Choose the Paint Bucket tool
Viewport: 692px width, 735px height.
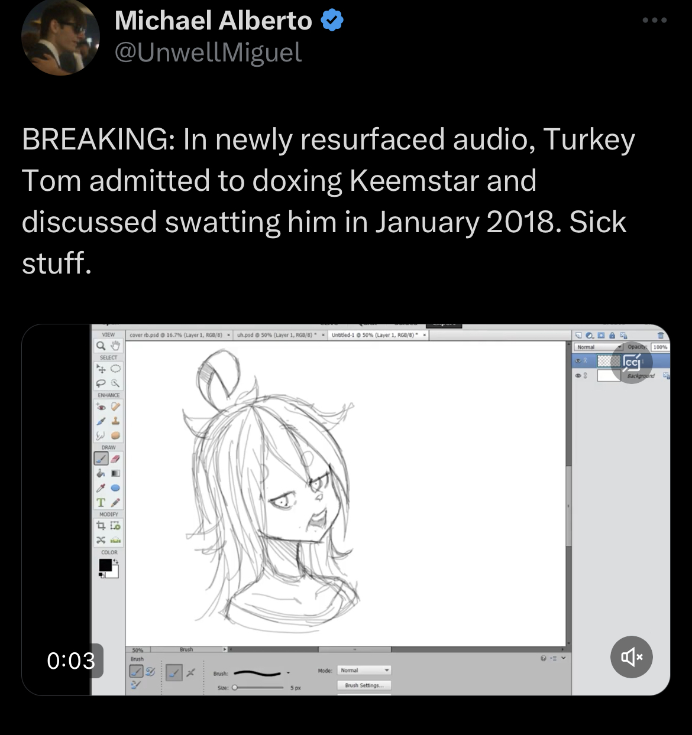102,473
